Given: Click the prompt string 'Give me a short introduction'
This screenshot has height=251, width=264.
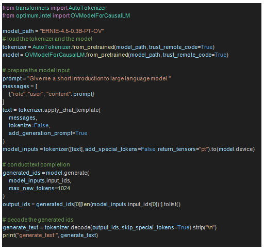Looking at the screenshot, I should 99,78.
